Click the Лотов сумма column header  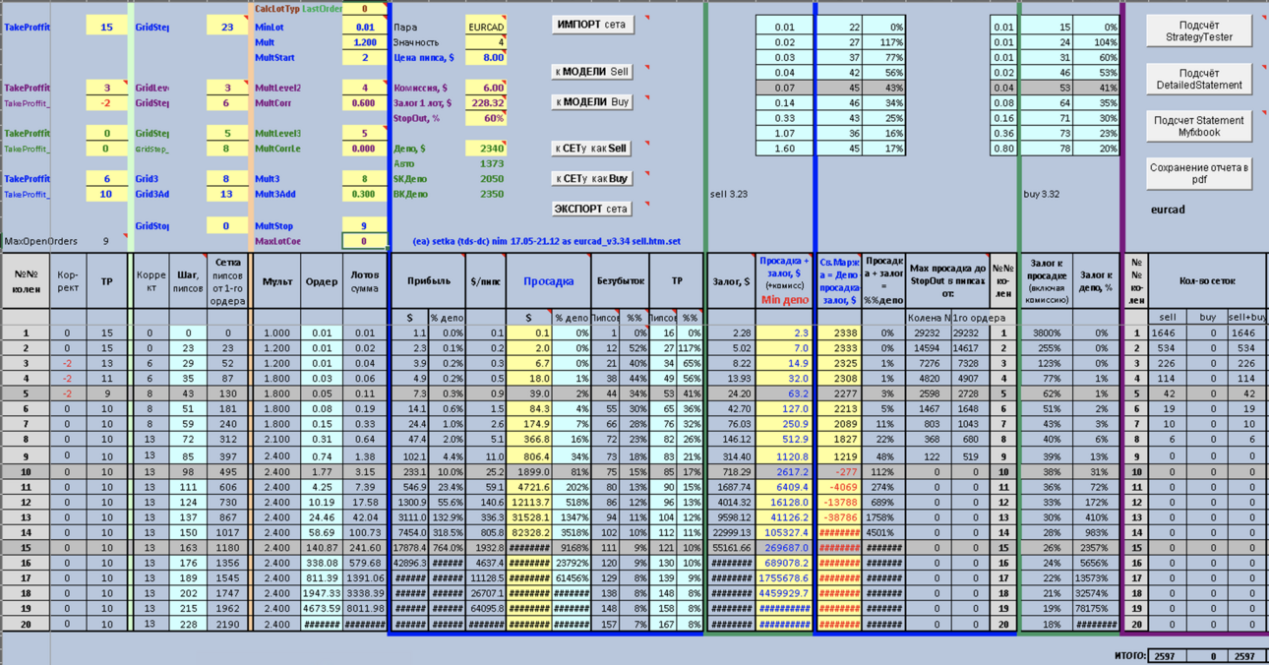[x=364, y=281]
